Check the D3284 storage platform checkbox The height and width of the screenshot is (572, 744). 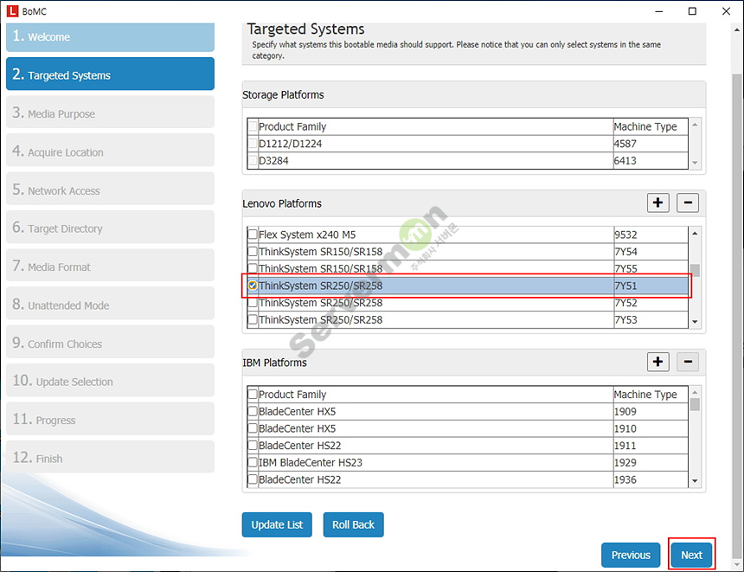[x=253, y=160]
